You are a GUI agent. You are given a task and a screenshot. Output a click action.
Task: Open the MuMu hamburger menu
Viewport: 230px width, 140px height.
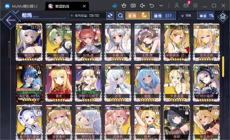195,6
